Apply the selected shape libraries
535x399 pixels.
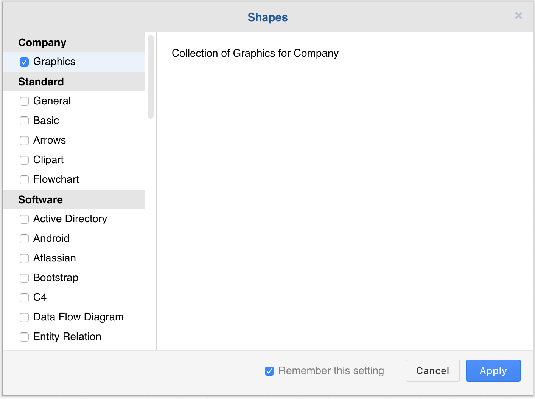(x=493, y=371)
